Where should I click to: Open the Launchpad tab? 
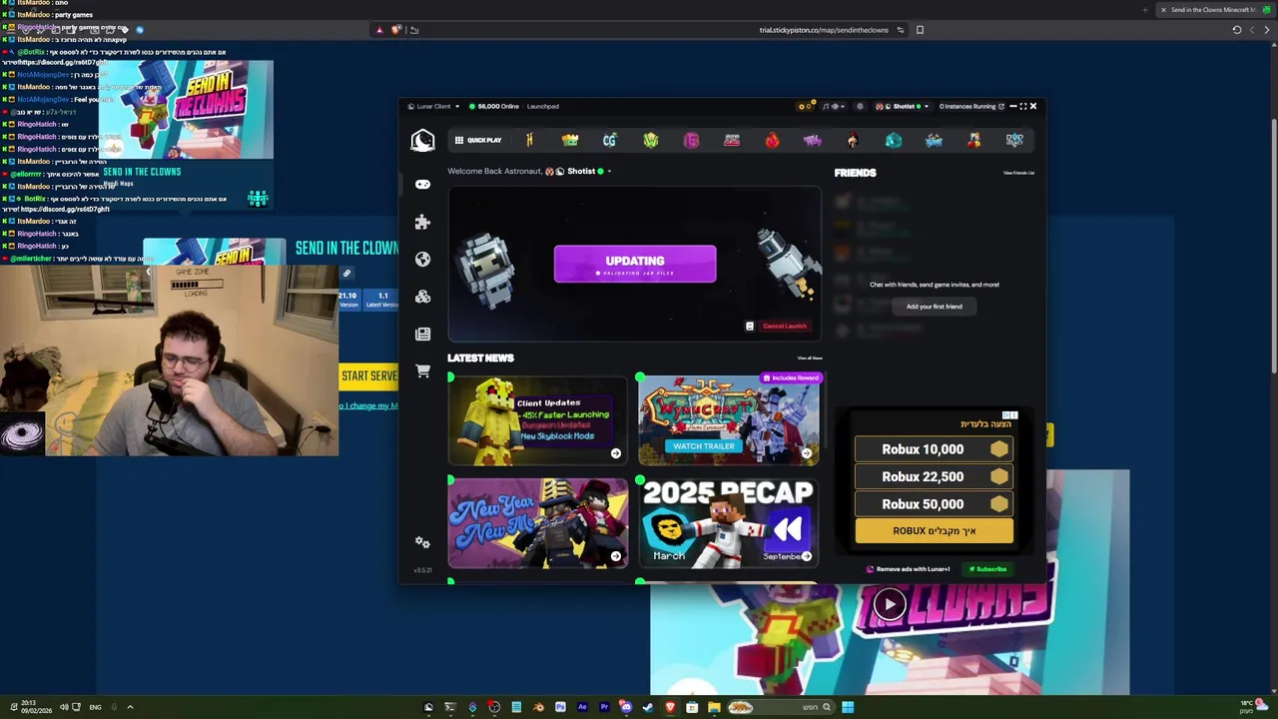pyautogui.click(x=543, y=106)
